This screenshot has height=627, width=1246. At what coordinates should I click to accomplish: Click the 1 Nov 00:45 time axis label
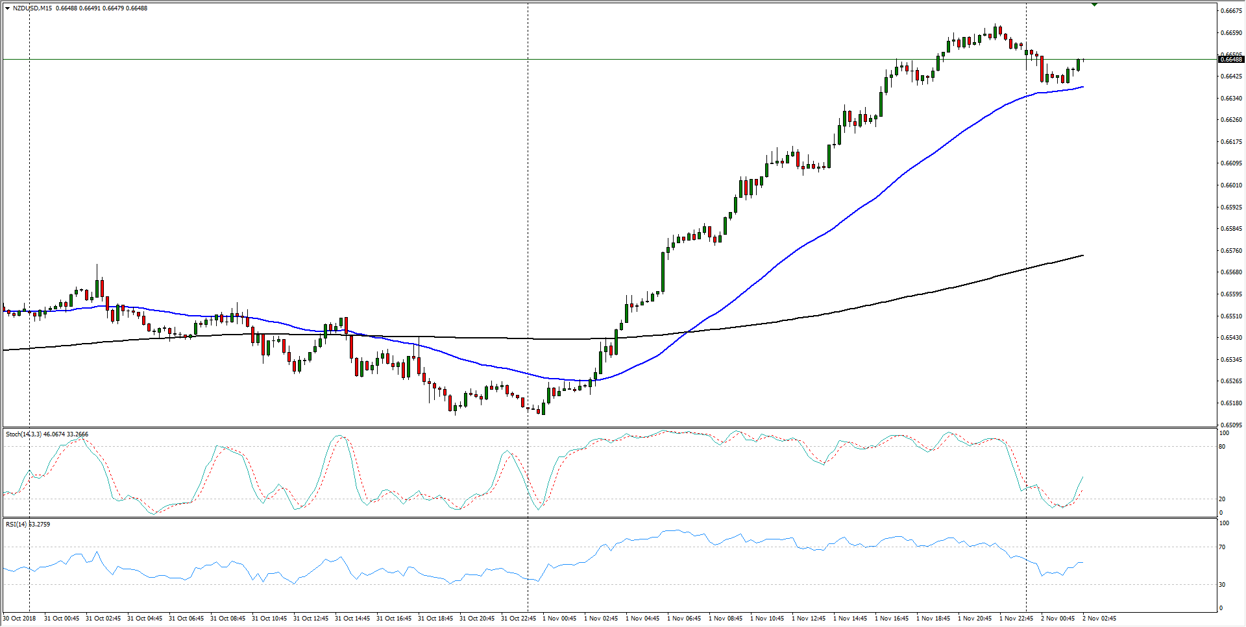(559, 619)
